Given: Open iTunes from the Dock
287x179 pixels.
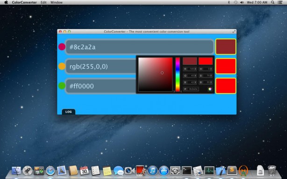Looking at the screenshot, I should point(152,171).
